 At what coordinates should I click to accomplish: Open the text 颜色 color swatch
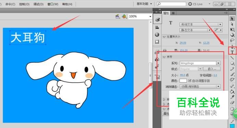[x=183, y=81]
